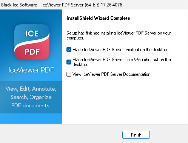Uncheck the IceViewer PDF Server desktop shortcut box
Screen dimensions: 188x143
[69, 50]
